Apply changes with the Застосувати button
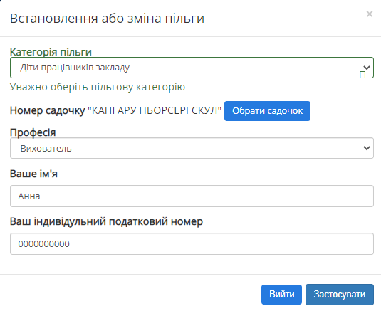The height and width of the screenshot is (311, 381). [340, 295]
